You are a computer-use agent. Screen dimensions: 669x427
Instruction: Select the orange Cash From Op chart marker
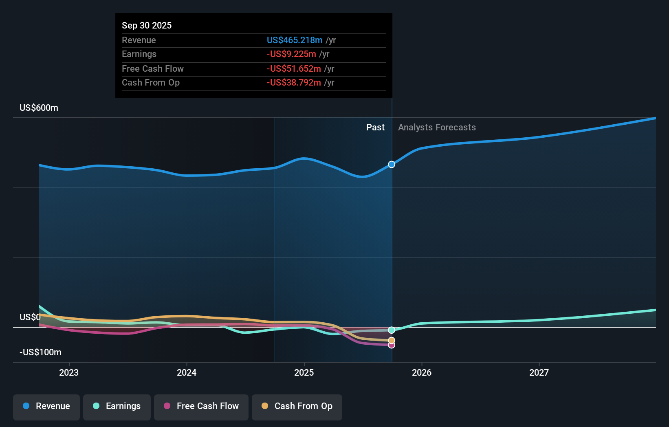coord(392,339)
